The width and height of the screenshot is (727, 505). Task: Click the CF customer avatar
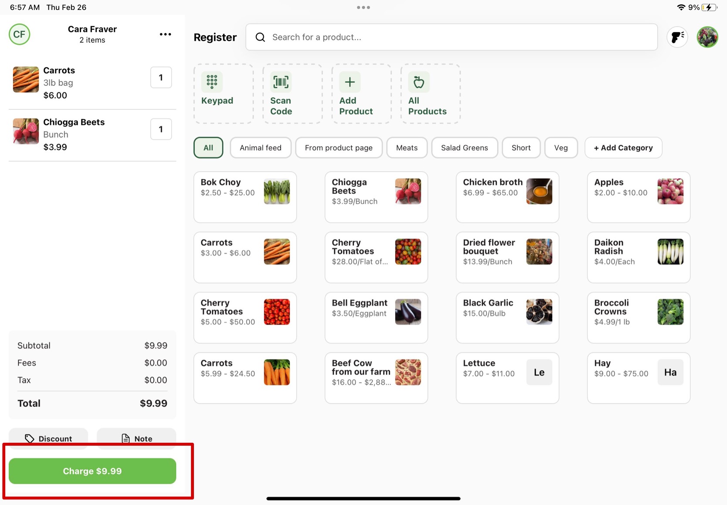20,34
